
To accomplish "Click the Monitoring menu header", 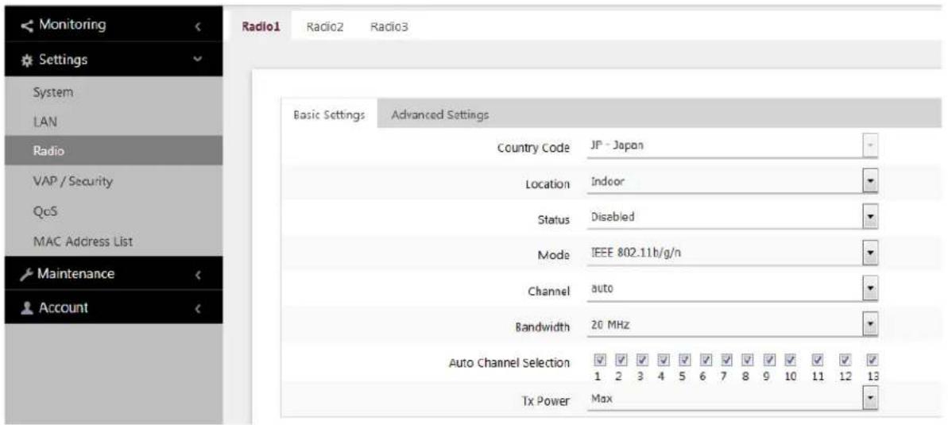I will click(x=114, y=25).
